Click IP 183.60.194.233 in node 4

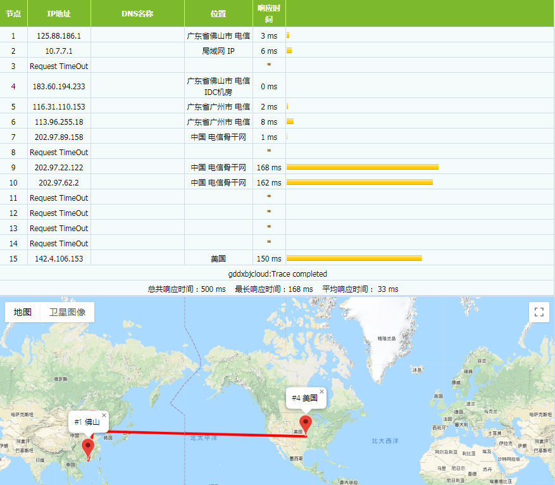point(59,87)
